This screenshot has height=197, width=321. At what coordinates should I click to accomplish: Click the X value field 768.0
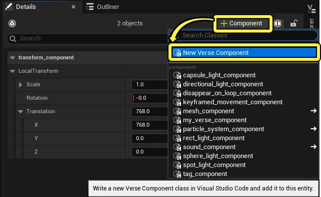(149, 125)
